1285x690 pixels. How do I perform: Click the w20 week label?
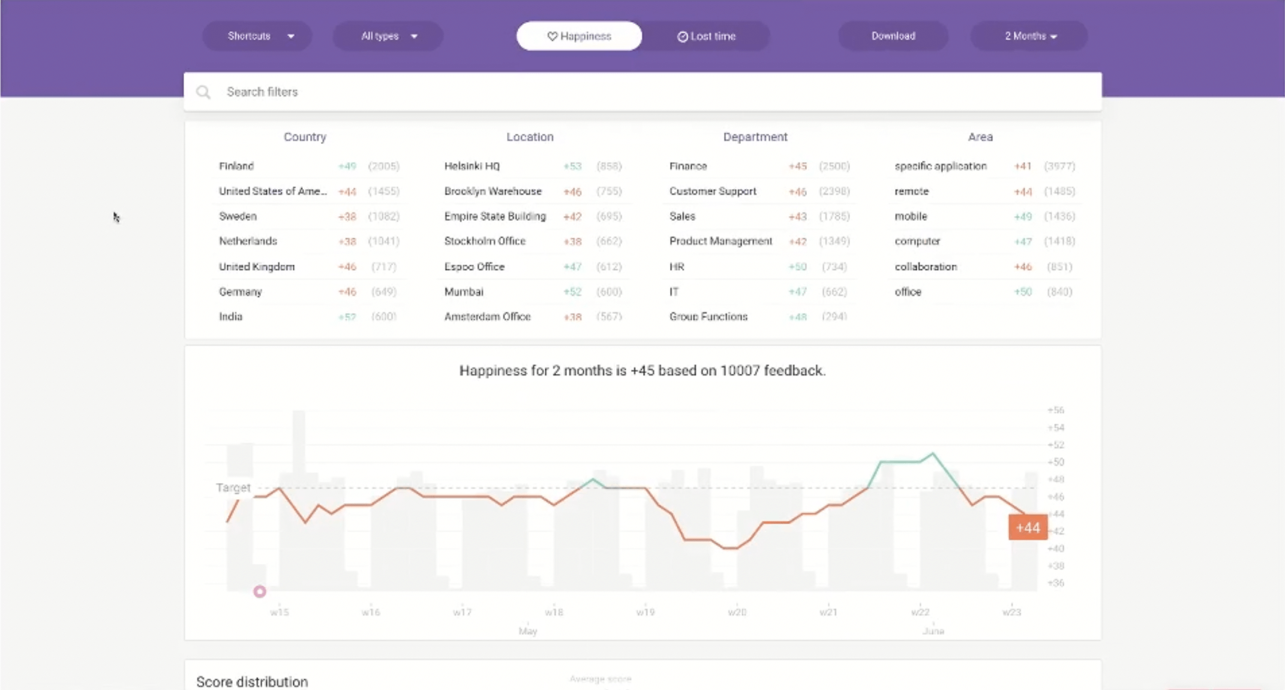click(737, 612)
